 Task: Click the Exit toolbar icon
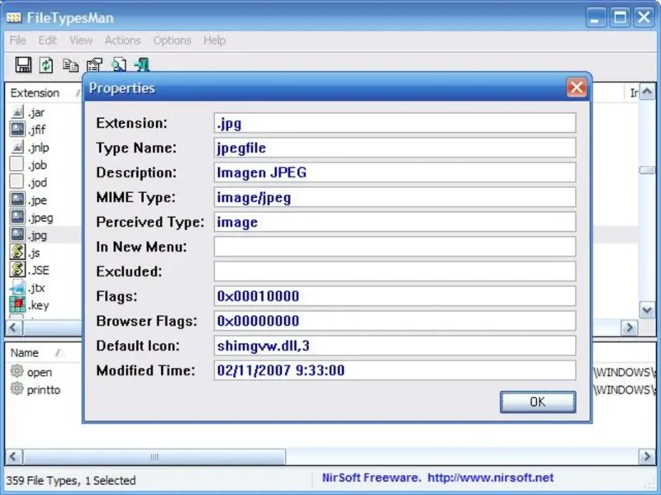(142, 65)
